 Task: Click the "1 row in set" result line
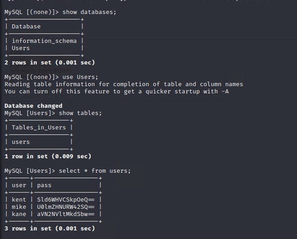point(48,156)
